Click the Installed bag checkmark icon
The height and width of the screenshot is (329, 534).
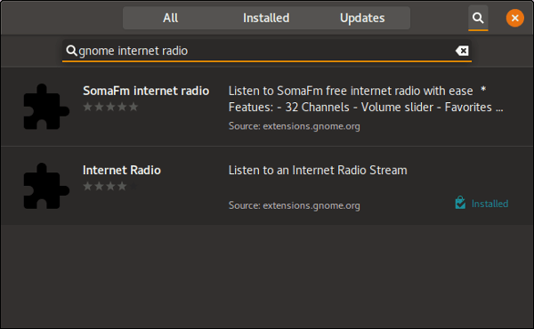click(x=460, y=203)
